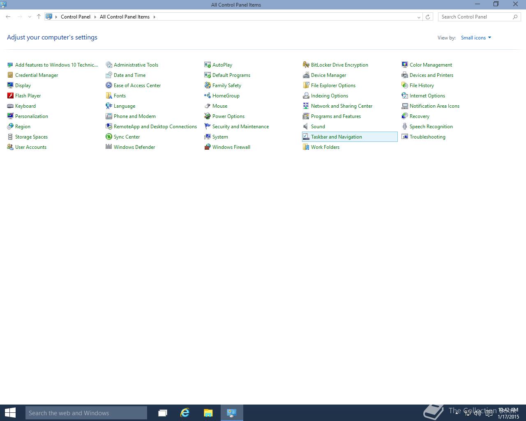The width and height of the screenshot is (526, 421).
Task: Open Programs and Features
Action: [x=336, y=116]
